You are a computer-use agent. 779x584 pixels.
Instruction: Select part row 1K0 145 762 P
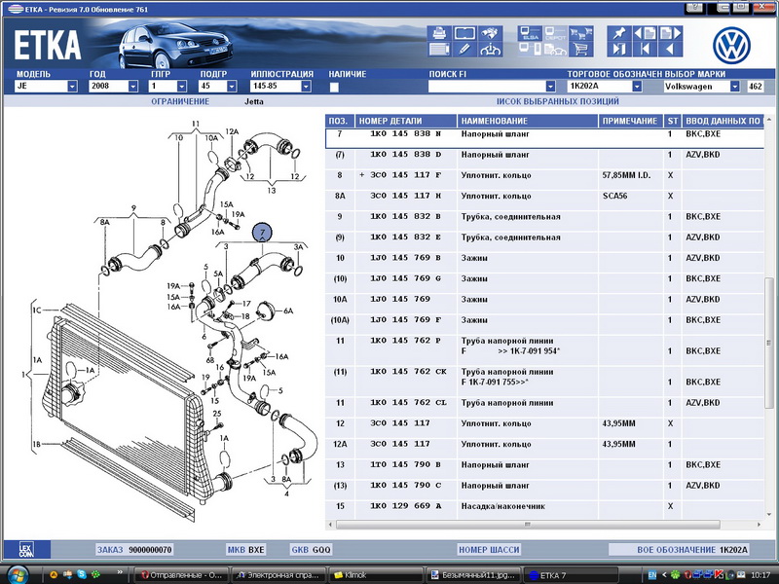pos(544,350)
